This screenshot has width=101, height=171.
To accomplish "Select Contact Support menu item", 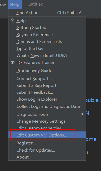I will [47, 79].
